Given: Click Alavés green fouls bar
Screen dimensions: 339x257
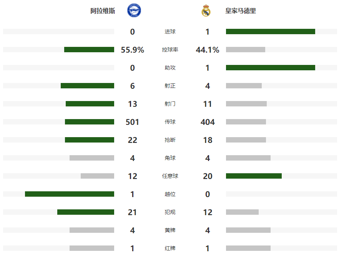Looking at the screenshot, I should [86, 212].
